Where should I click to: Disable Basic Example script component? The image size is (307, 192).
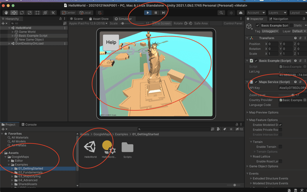pyautogui.click(x=256, y=61)
